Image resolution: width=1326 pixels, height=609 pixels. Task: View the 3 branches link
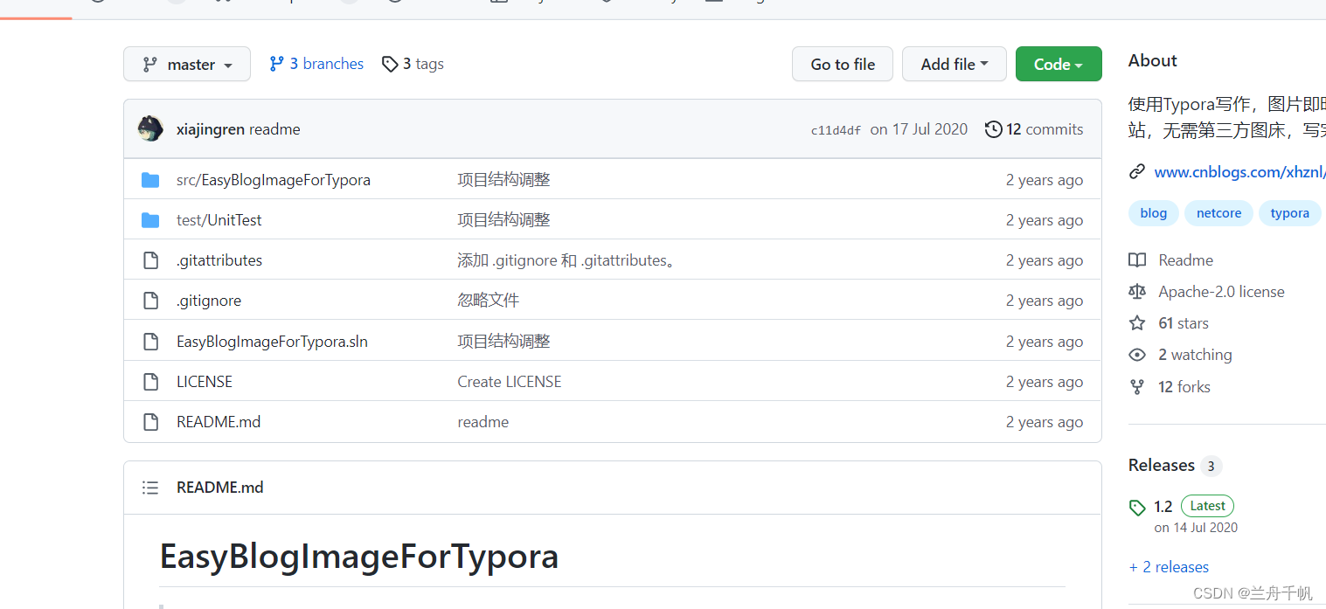pos(316,64)
